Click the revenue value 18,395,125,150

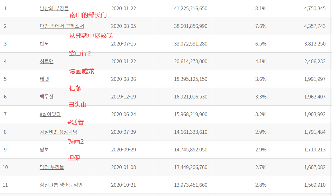pyautogui.click(x=191, y=79)
